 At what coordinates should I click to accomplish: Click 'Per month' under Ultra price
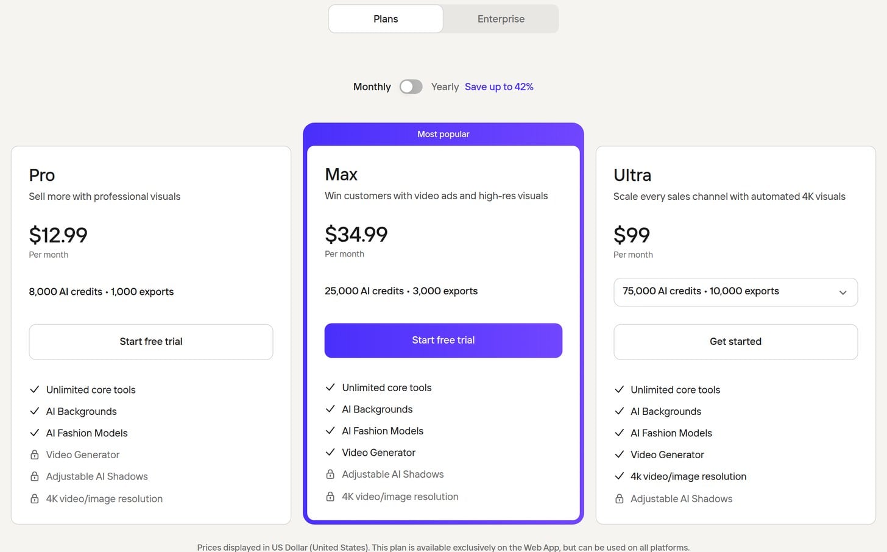(x=633, y=255)
